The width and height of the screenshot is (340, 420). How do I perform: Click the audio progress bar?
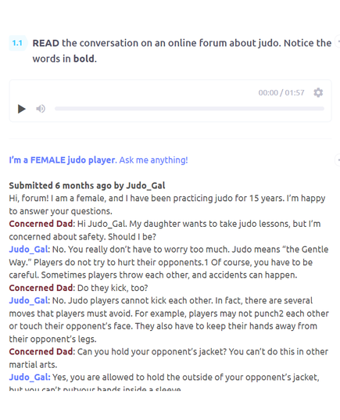click(189, 109)
